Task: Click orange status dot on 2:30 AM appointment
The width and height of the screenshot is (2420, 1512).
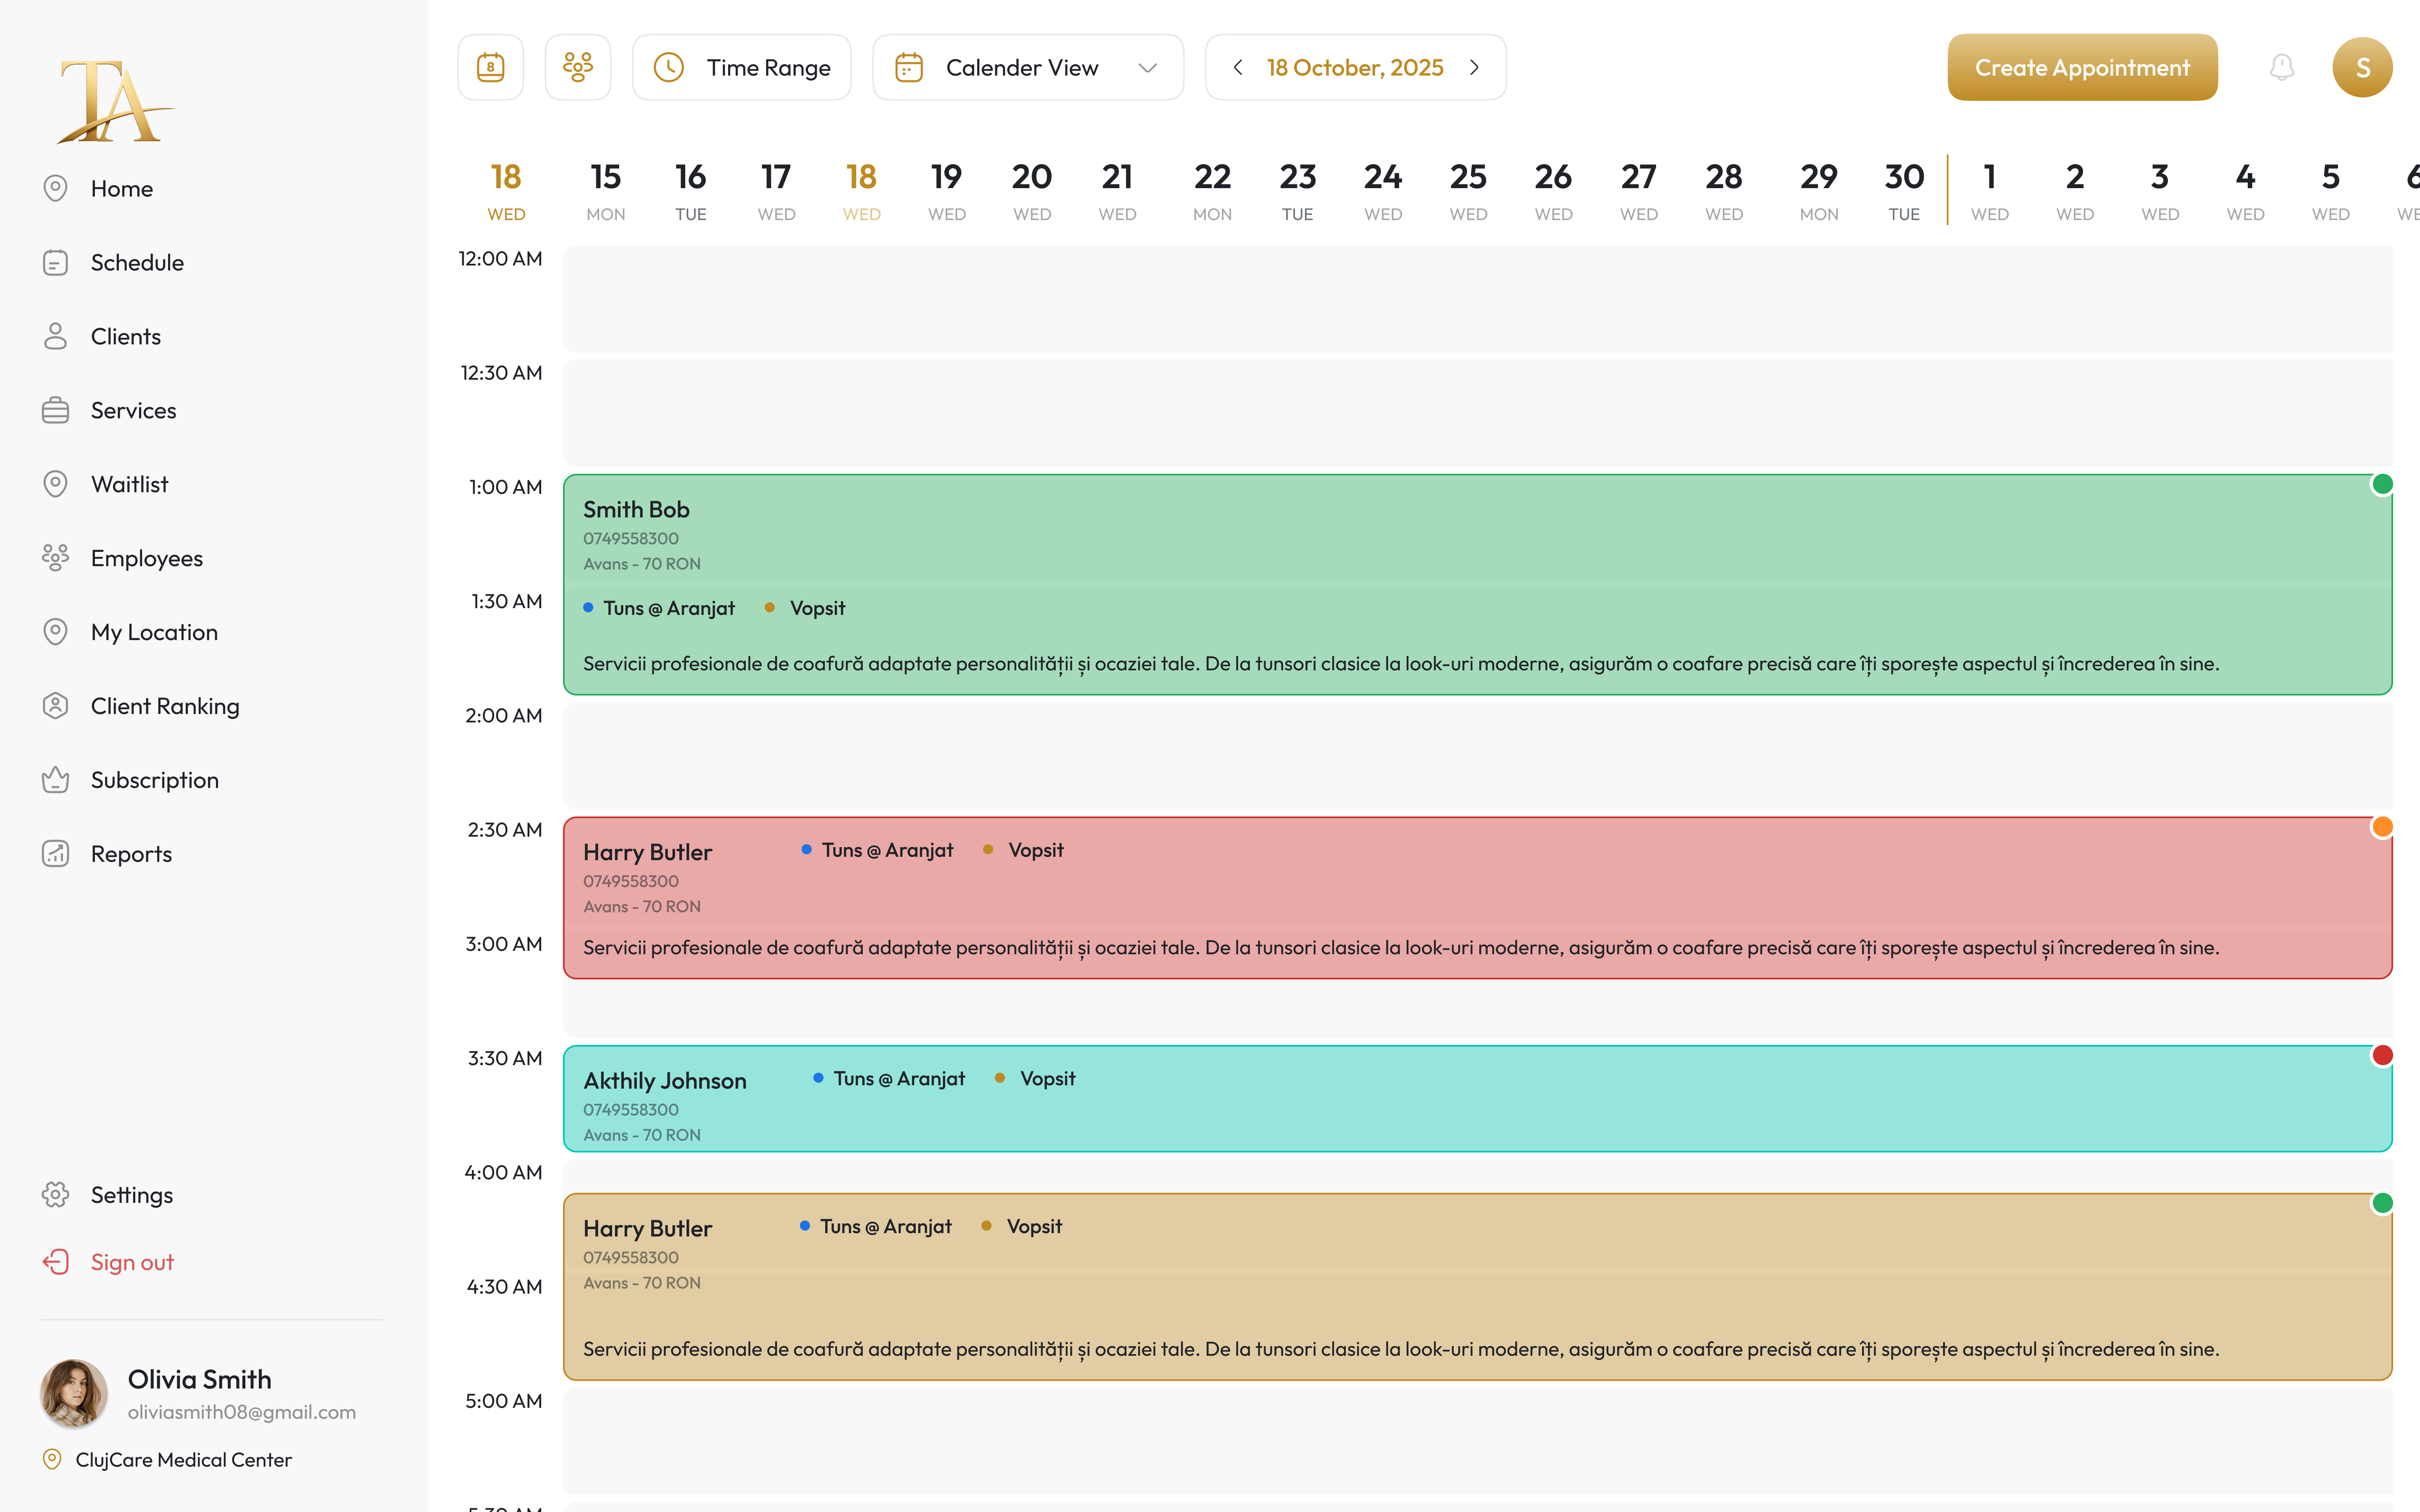Action: pos(2382,827)
